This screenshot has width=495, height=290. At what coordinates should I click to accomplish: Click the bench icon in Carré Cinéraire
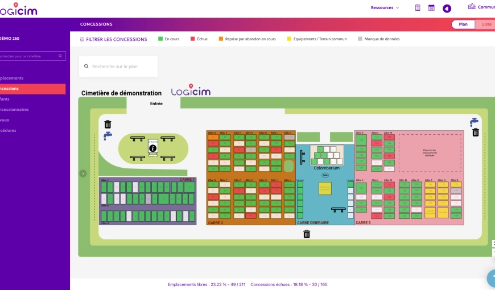(x=338, y=209)
